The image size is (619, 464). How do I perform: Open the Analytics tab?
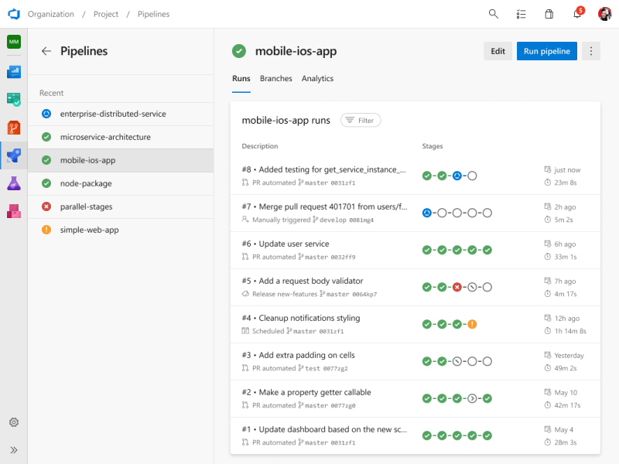317,78
